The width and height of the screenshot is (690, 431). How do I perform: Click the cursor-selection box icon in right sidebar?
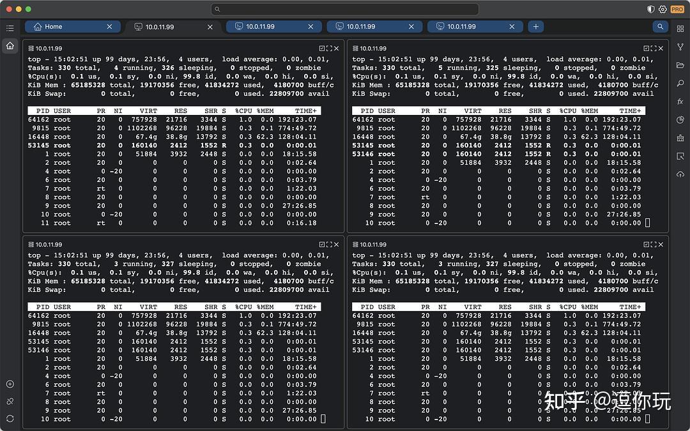pyautogui.click(x=680, y=156)
